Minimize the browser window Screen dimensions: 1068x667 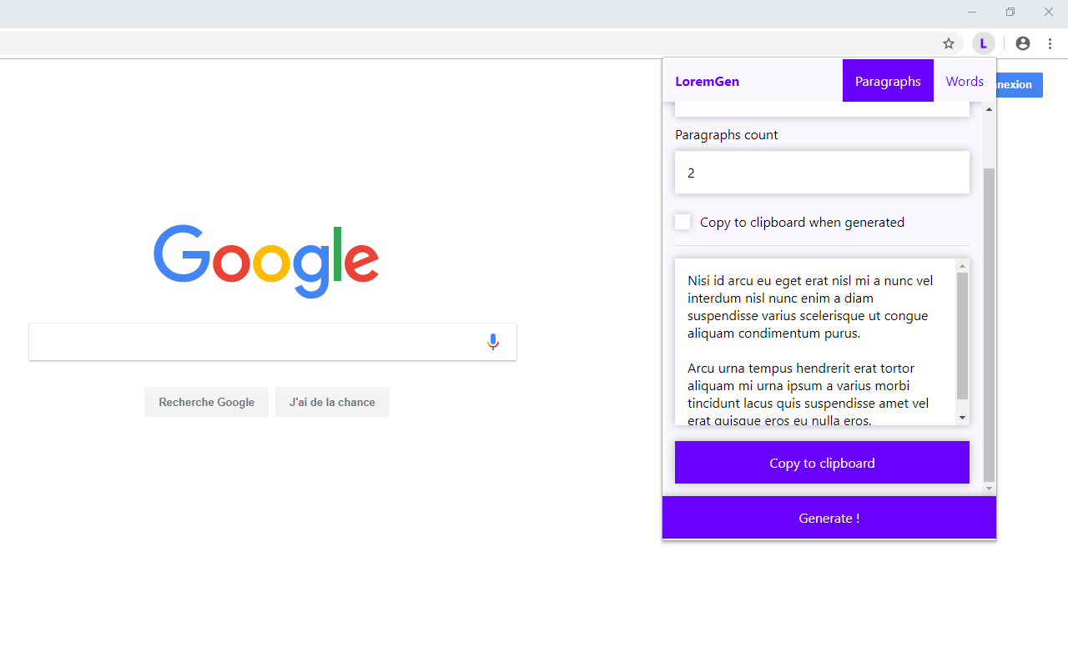pos(972,12)
